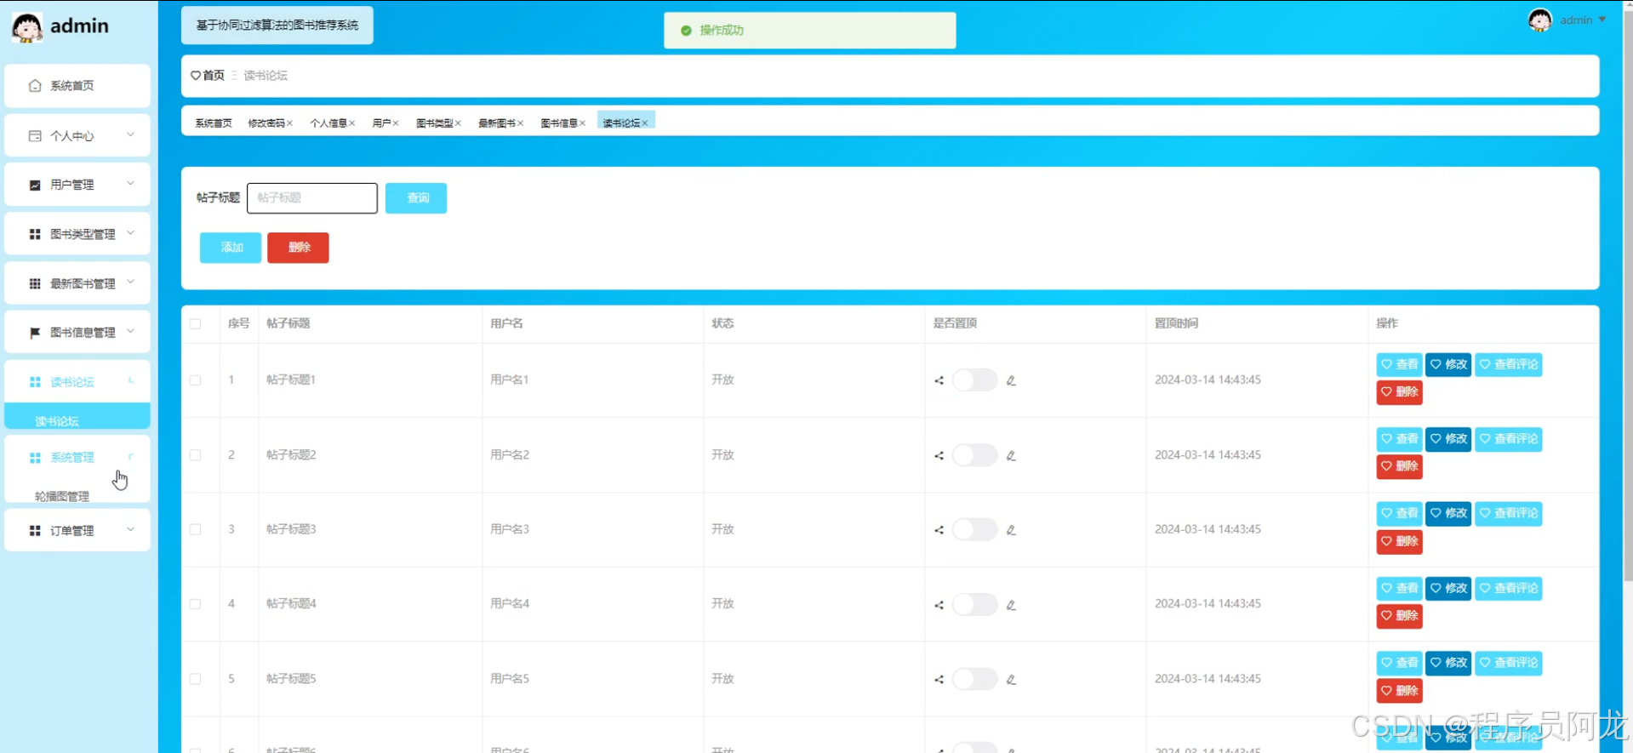Go to 系统首页 in the sidebar
Screen dimensions: 1633x753
click(x=77, y=86)
